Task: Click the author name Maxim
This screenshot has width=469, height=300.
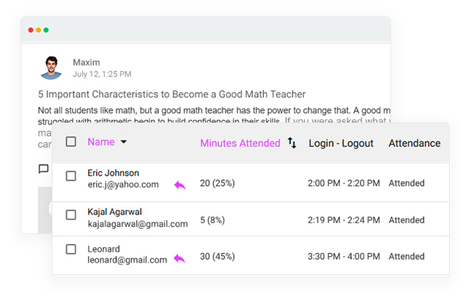Action: [x=86, y=62]
